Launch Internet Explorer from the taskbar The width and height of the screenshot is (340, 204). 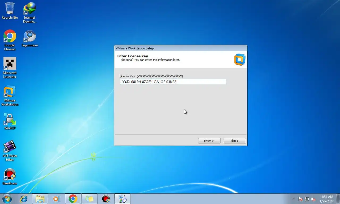coord(24,199)
